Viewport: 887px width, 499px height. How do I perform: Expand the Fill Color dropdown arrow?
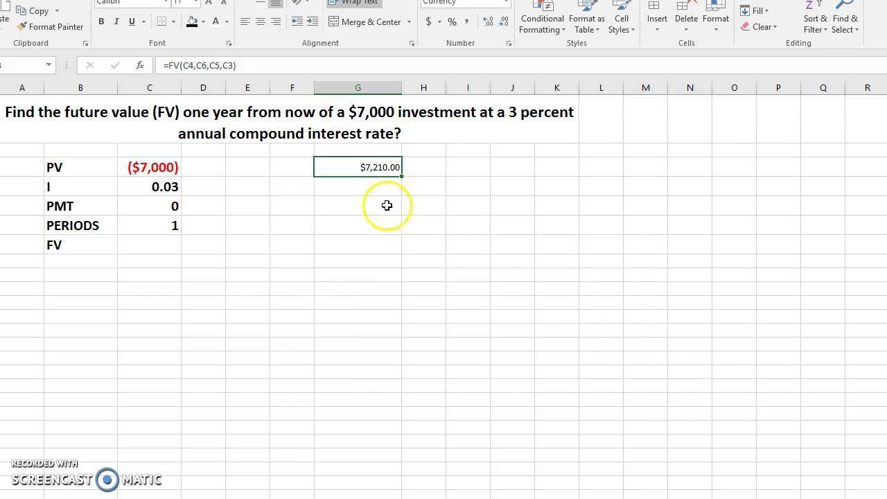[203, 21]
